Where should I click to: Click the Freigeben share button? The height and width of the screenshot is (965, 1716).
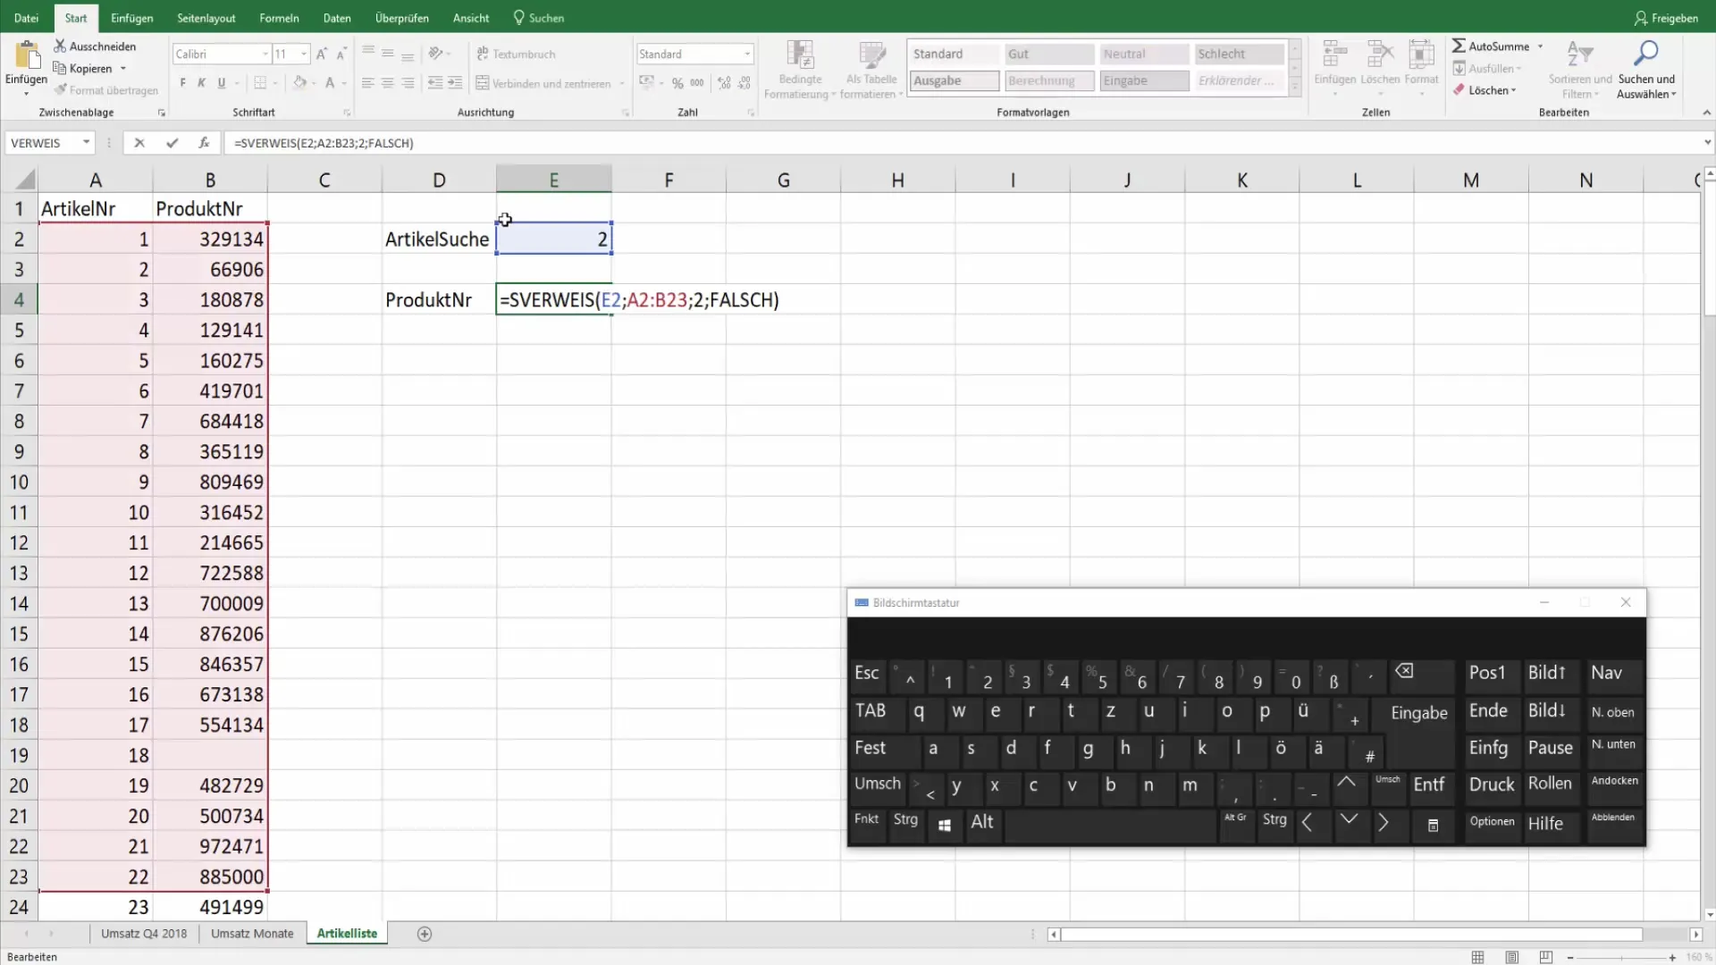click(x=1666, y=18)
